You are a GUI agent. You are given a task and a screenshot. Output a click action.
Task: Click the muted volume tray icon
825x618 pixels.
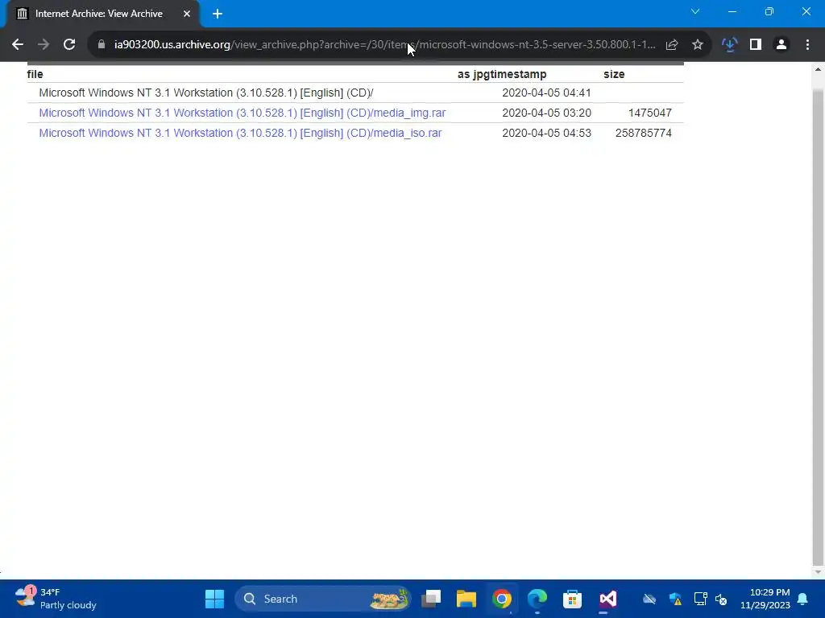[721, 599]
